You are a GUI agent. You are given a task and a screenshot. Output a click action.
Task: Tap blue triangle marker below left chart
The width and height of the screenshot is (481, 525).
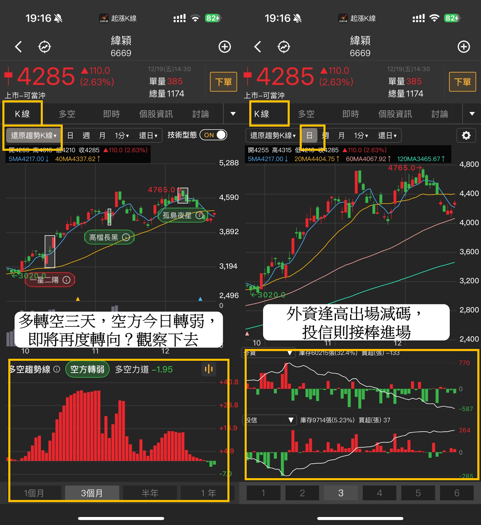pyautogui.click(x=200, y=299)
